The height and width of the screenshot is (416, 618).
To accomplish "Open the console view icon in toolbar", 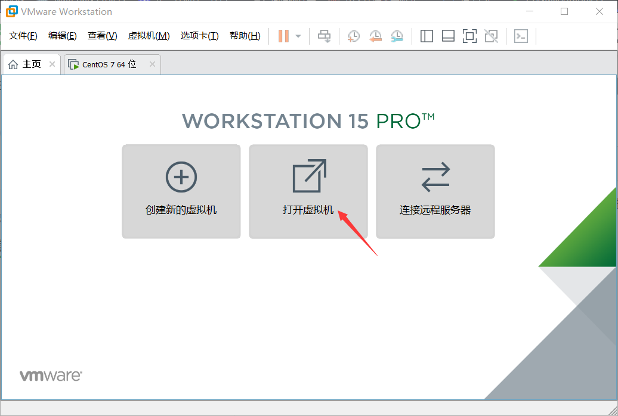I will 521,36.
